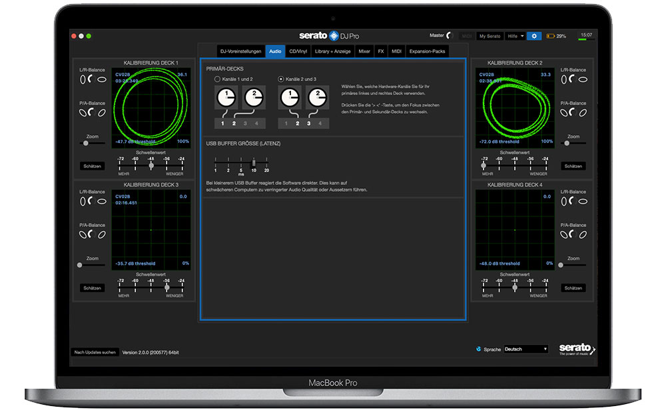The height and width of the screenshot is (416, 666).
Task: Click the globe icon beside Sprache
Action: [x=479, y=349]
